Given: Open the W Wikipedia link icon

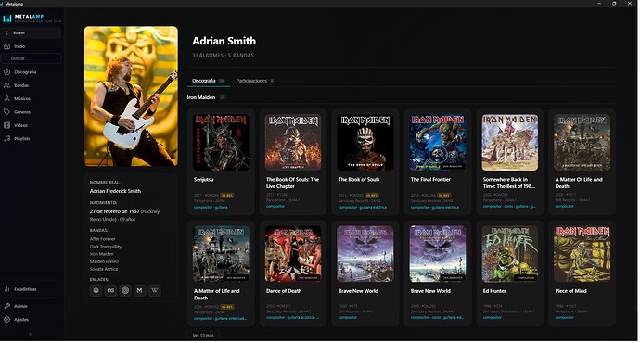Looking at the screenshot, I should pos(155,290).
